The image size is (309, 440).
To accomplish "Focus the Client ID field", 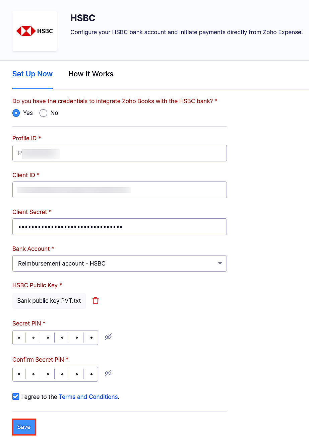I will point(119,190).
